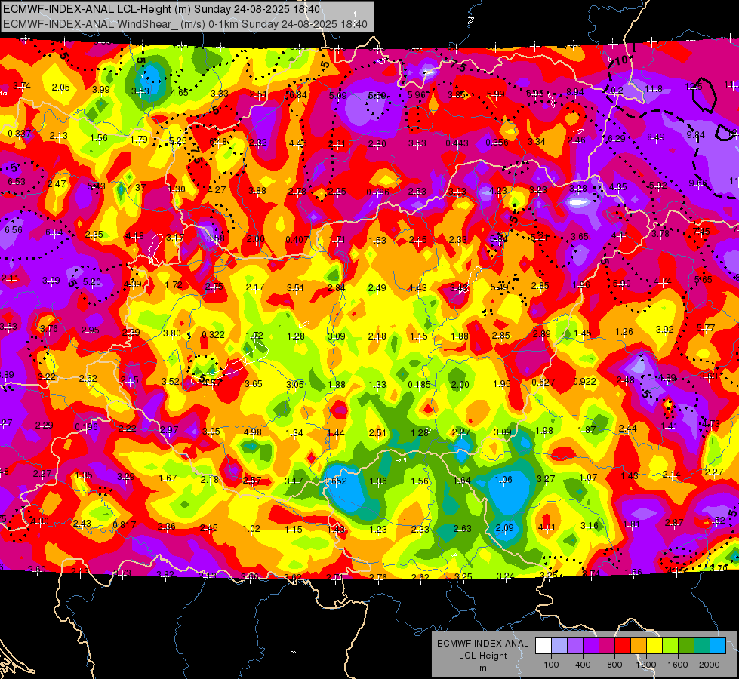Click legend tick label 2000
Screen dimensions: 739x679
point(710,665)
